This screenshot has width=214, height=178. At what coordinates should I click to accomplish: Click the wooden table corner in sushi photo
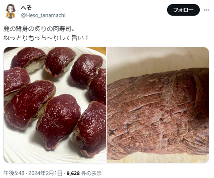97,51
